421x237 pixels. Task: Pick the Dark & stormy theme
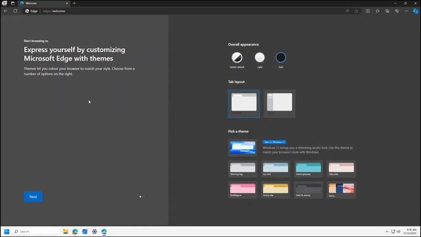pos(309,190)
